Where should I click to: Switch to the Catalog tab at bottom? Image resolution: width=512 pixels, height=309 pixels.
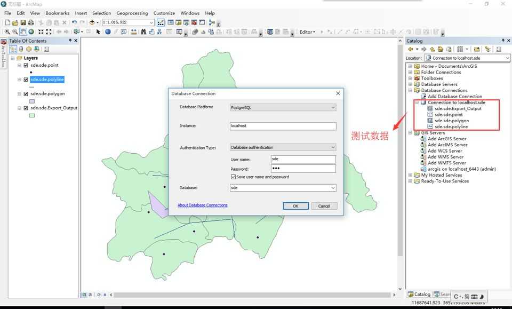pos(419,294)
